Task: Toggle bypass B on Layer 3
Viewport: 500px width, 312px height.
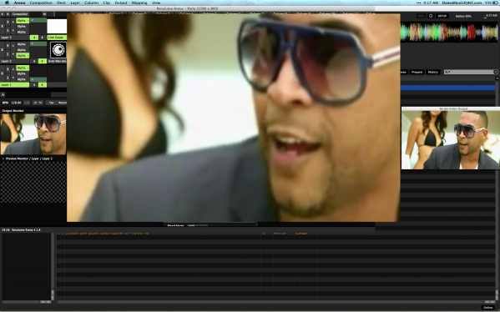Action: pyautogui.click(x=8, y=22)
